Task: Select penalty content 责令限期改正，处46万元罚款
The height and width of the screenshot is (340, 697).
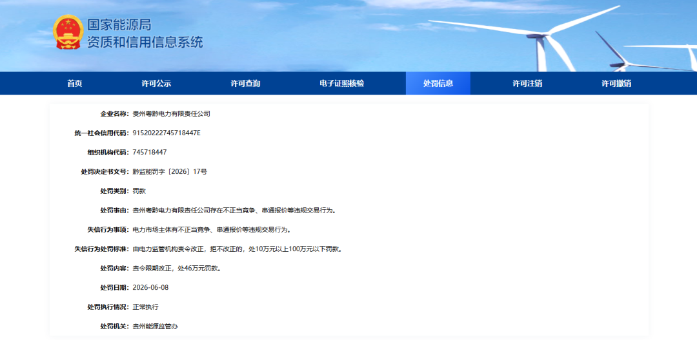Action: point(177,268)
